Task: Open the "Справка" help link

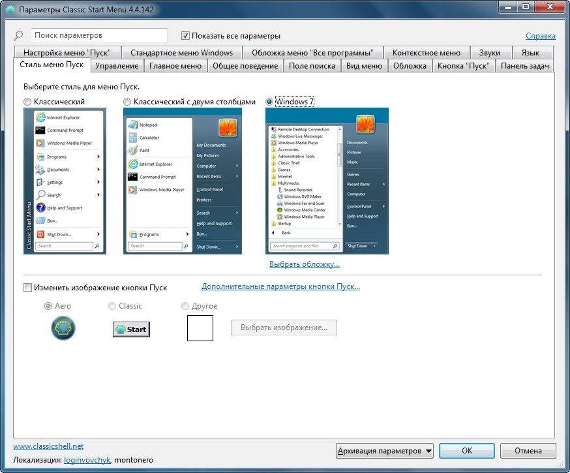Action: click(x=541, y=36)
